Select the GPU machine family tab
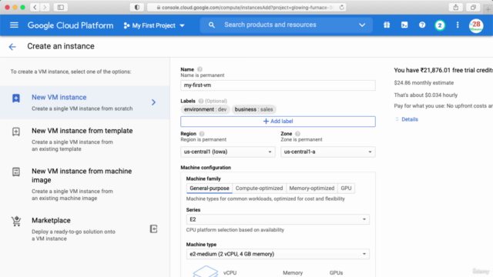493x277 pixels. tap(346, 189)
